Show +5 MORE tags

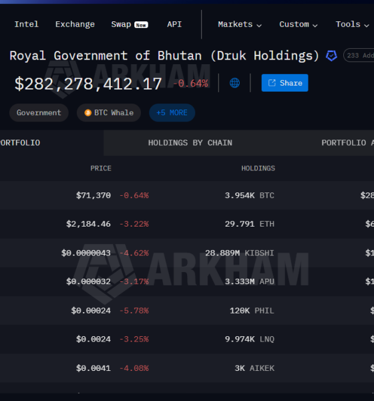point(172,113)
